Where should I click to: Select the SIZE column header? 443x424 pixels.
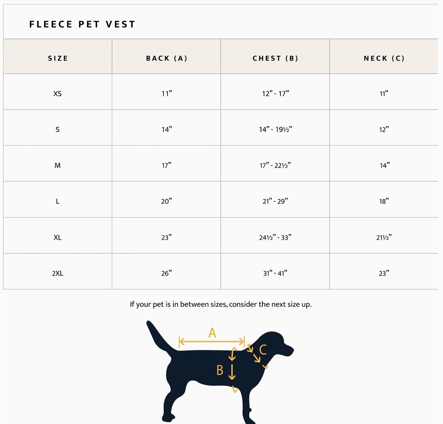pos(58,58)
